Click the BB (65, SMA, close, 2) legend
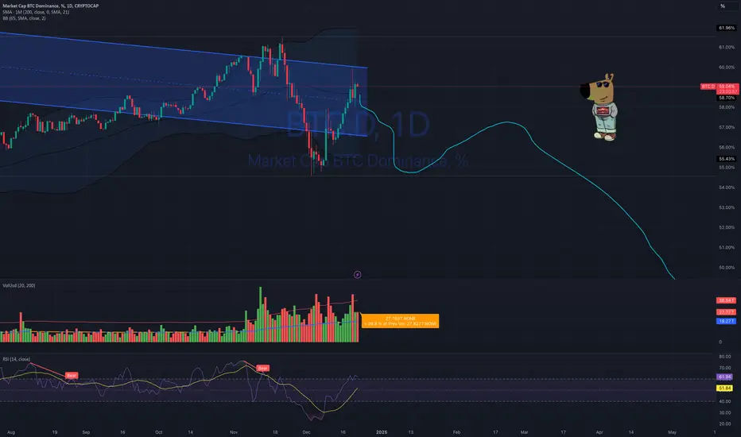 (24, 18)
